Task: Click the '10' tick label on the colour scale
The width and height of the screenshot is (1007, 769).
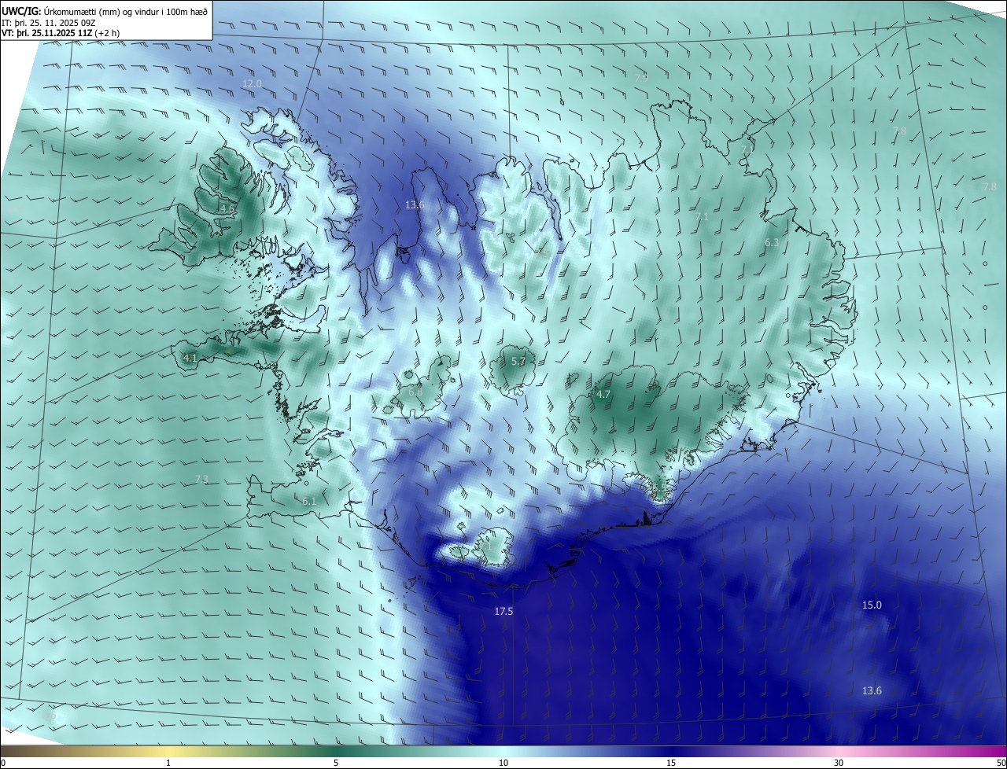Action: coord(503,763)
